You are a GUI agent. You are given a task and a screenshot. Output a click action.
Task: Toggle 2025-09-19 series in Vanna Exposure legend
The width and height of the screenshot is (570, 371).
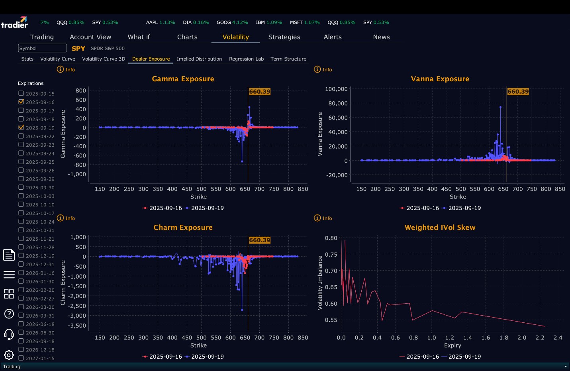(461, 208)
